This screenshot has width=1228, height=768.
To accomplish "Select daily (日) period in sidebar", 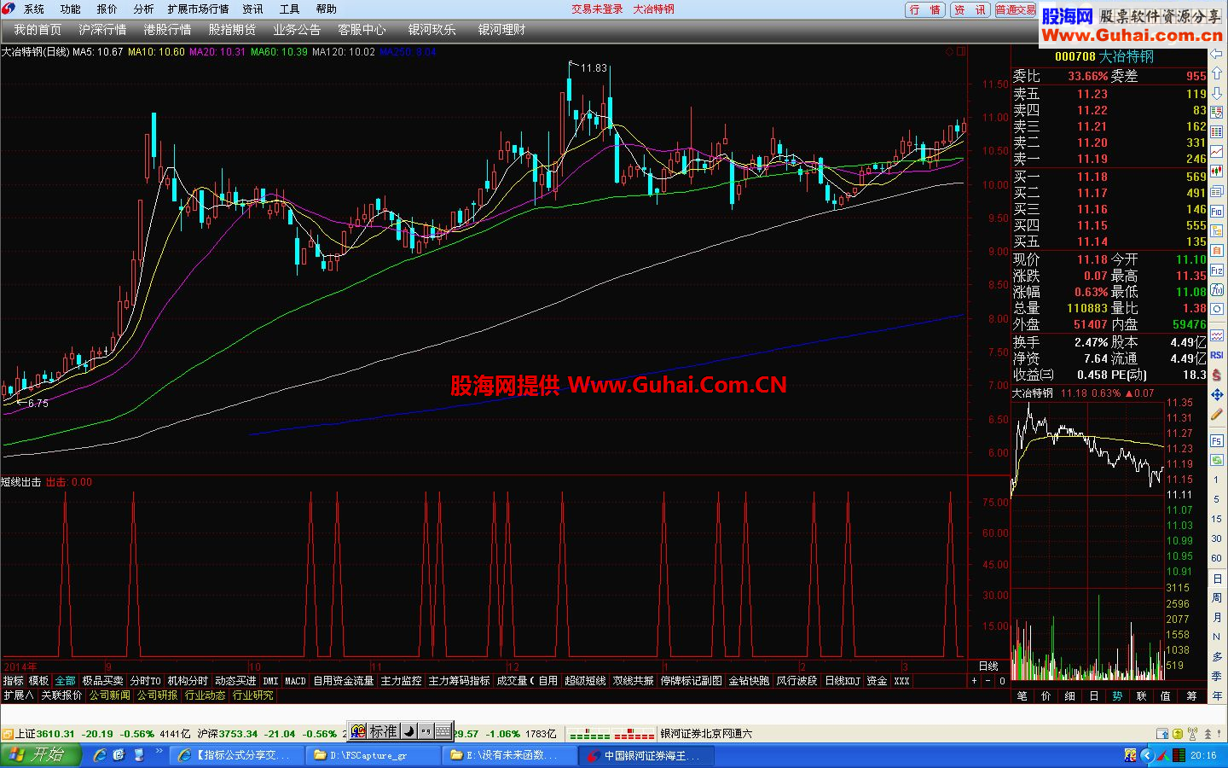I will pos(1217,579).
